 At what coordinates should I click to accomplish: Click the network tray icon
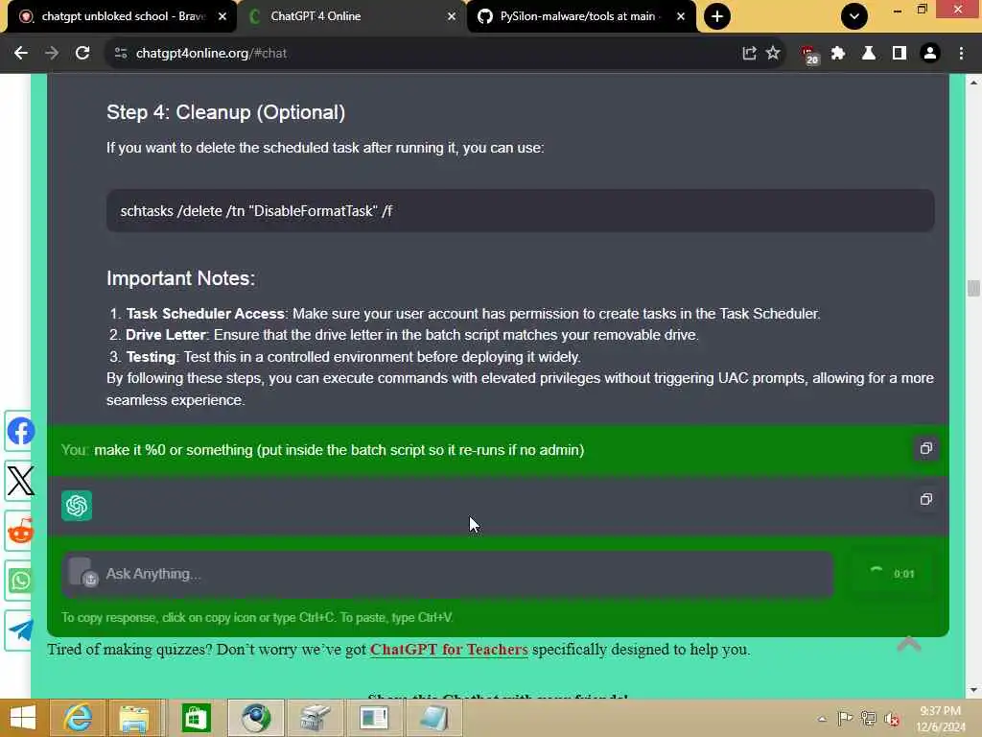tap(868, 718)
